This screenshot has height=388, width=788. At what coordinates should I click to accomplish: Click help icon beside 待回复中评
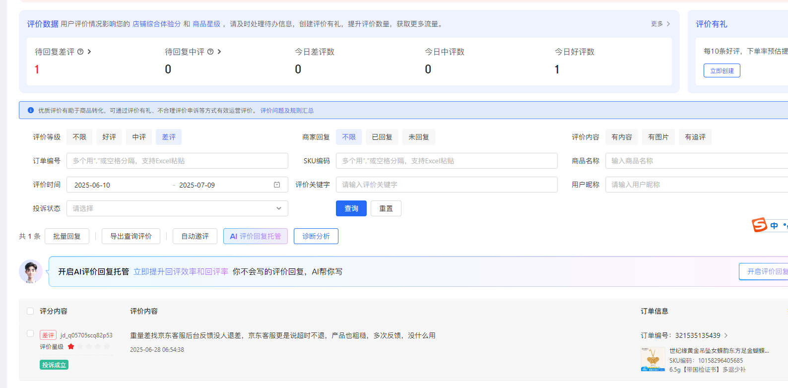point(210,52)
